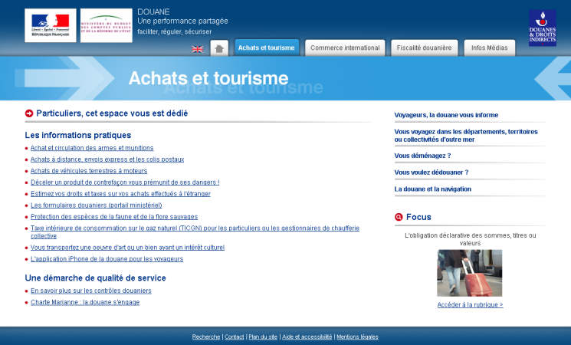Open the Infos Médias tab
The height and width of the screenshot is (345, 571).
click(490, 48)
